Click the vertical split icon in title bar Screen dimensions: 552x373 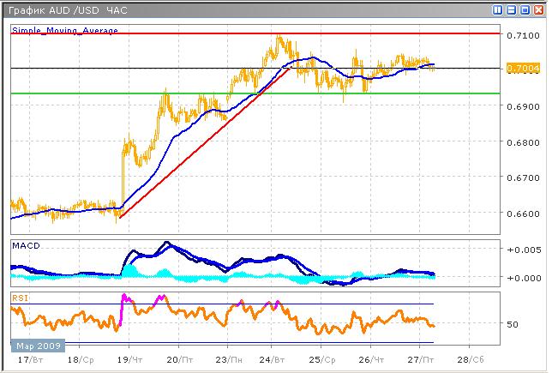[x=499, y=10]
